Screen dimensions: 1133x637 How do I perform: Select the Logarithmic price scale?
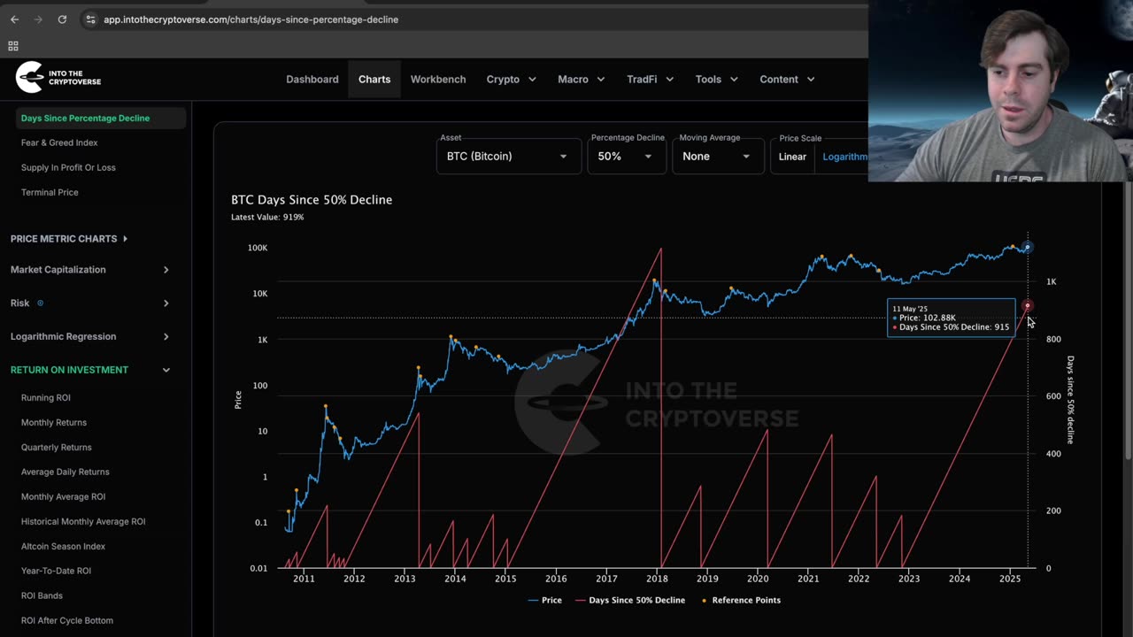pos(845,157)
